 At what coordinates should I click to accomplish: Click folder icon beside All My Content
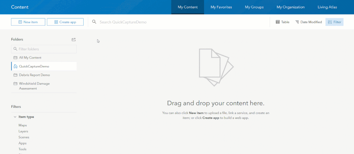(x=15, y=57)
